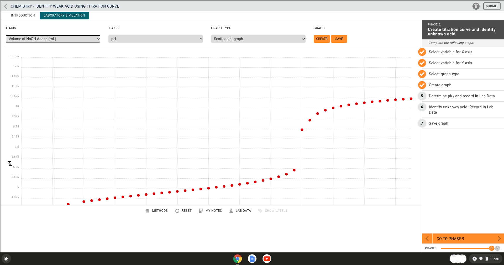Open the Lab Data flask icon
The width and height of the screenshot is (504, 265).
(231, 211)
